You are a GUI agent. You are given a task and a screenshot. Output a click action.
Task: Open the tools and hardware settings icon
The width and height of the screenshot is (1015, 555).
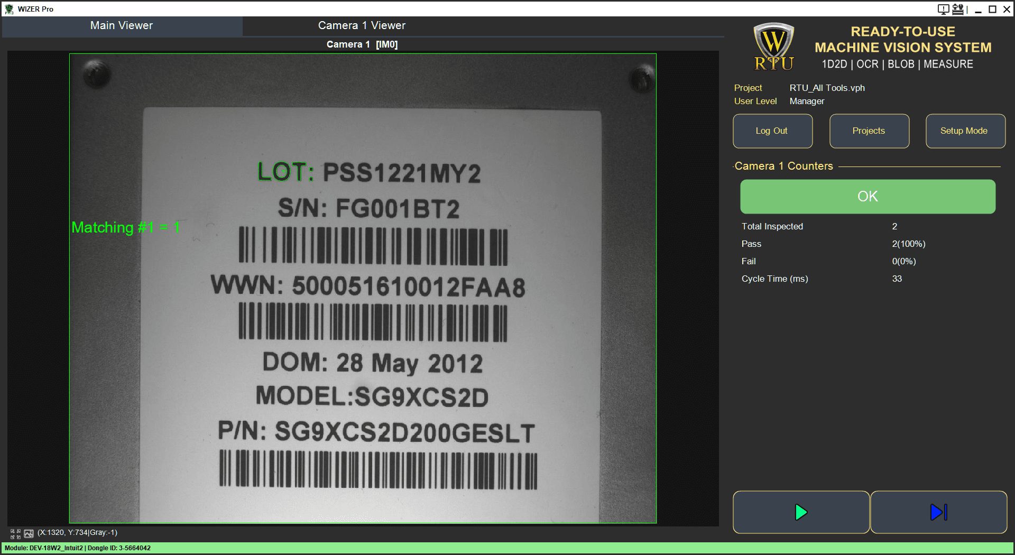point(957,9)
